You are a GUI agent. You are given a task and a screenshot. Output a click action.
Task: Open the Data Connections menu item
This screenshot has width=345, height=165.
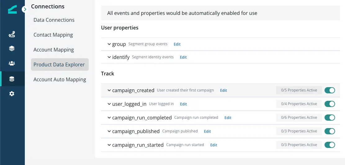tap(54, 20)
